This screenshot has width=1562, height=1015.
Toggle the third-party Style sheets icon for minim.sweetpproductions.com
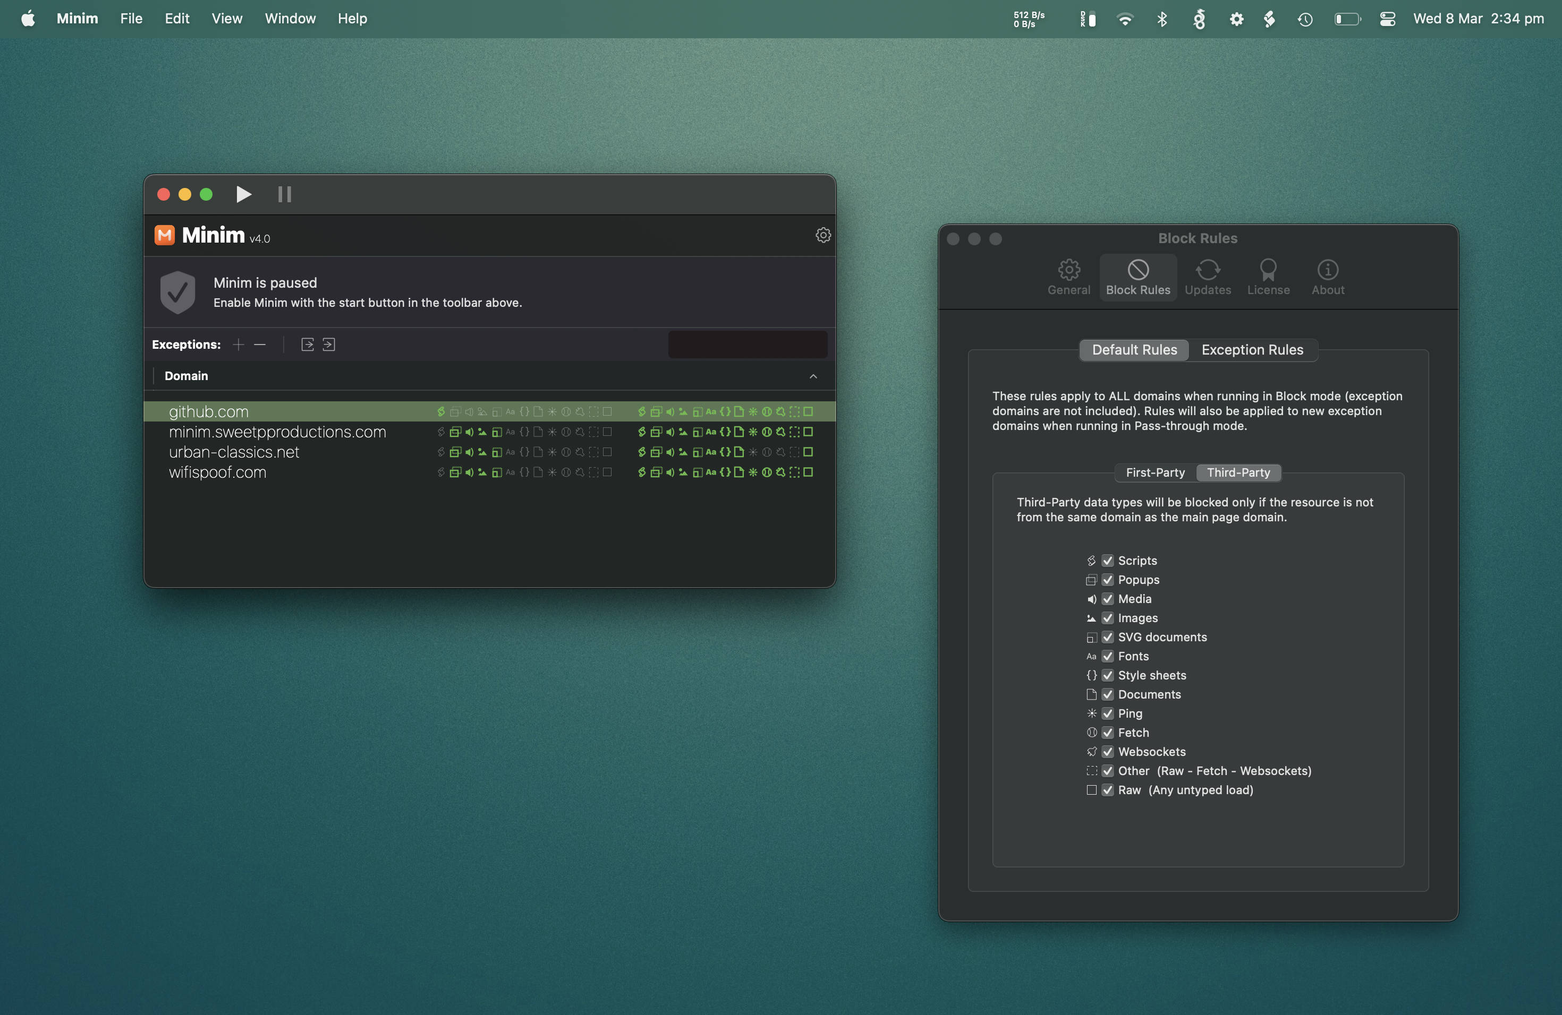(725, 432)
